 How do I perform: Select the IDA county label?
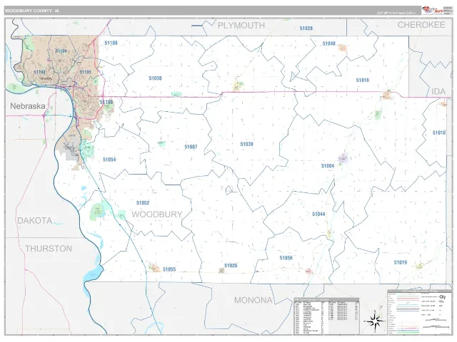[438, 92]
